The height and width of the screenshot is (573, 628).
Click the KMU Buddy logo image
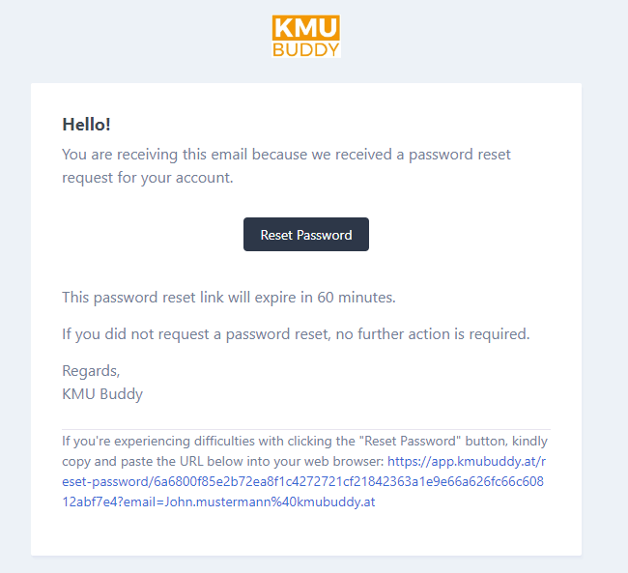point(306,36)
